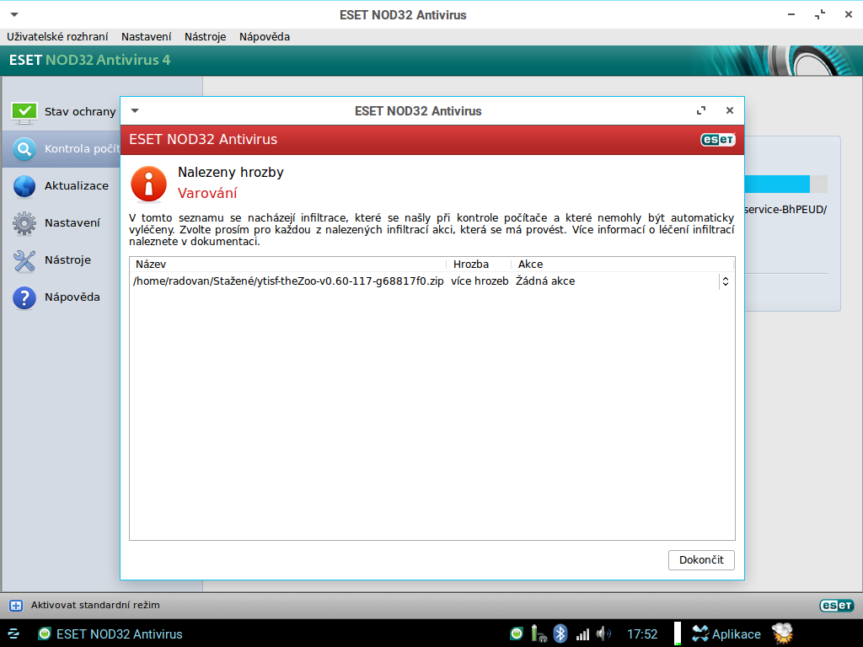Open the Nápověda menu in the menu bar
Viewport: 863px width, 647px height.
pos(265,37)
